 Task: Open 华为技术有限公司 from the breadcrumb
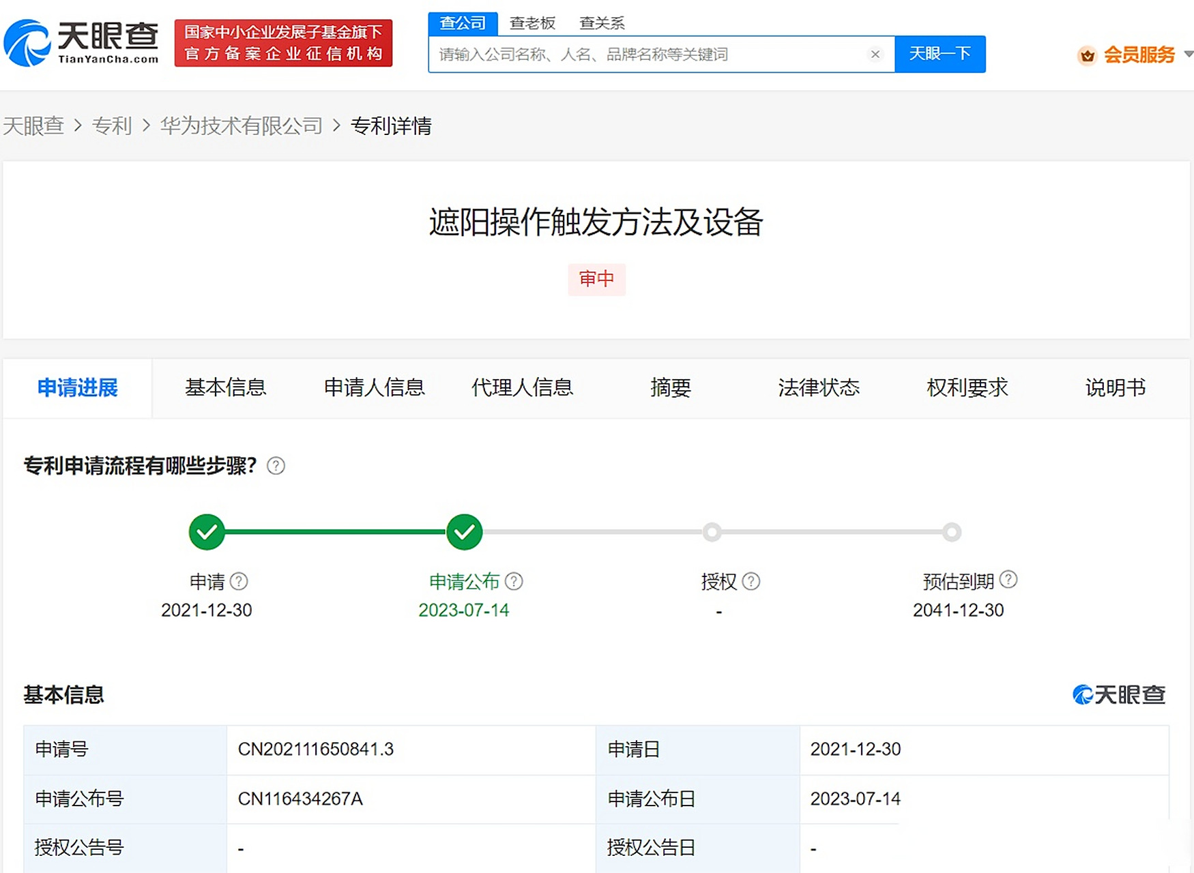click(241, 126)
